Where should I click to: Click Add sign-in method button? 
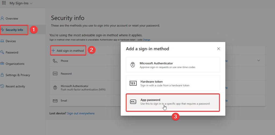pos(68,50)
